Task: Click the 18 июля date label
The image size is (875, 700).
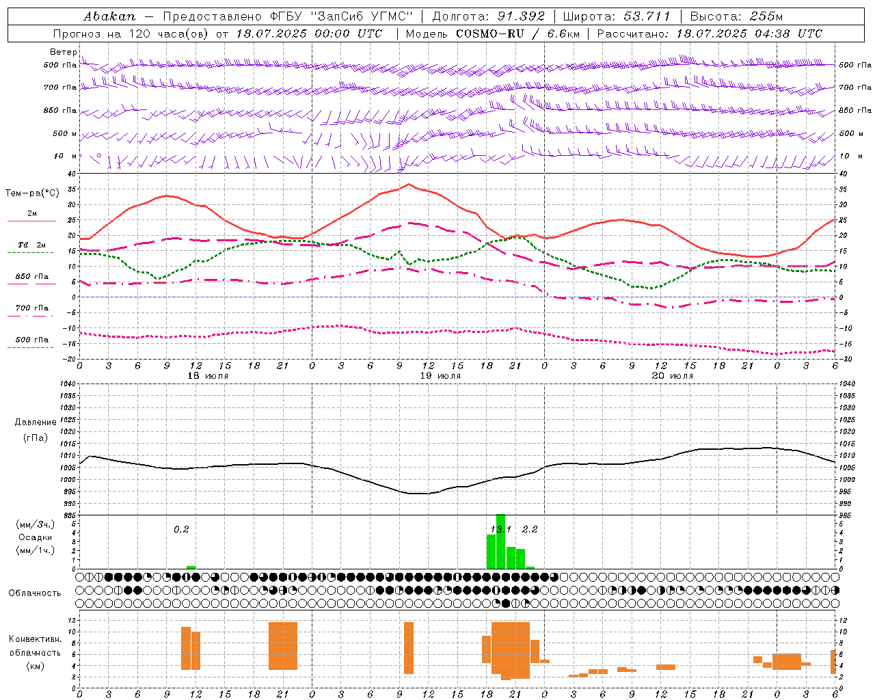Action: (x=208, y=376)
